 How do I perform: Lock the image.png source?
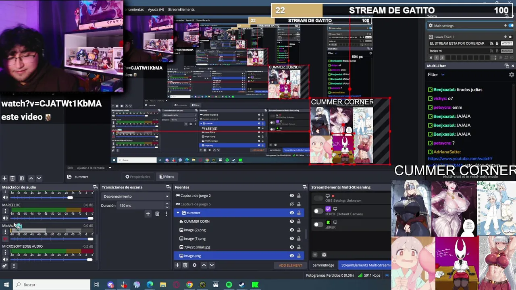click(299, 256)
